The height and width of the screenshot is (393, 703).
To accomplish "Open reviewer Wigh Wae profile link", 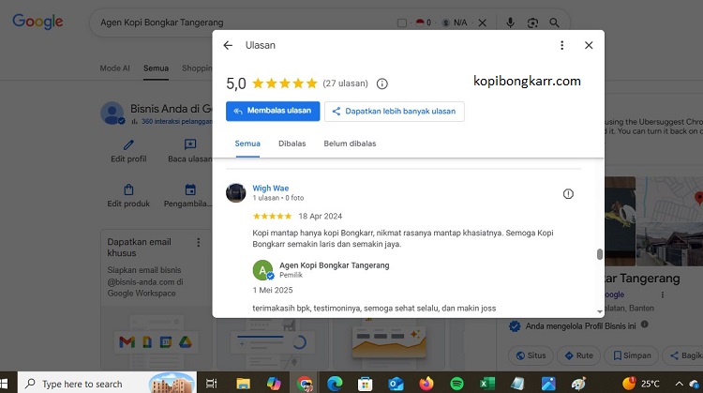I will [x=270, y=188].
